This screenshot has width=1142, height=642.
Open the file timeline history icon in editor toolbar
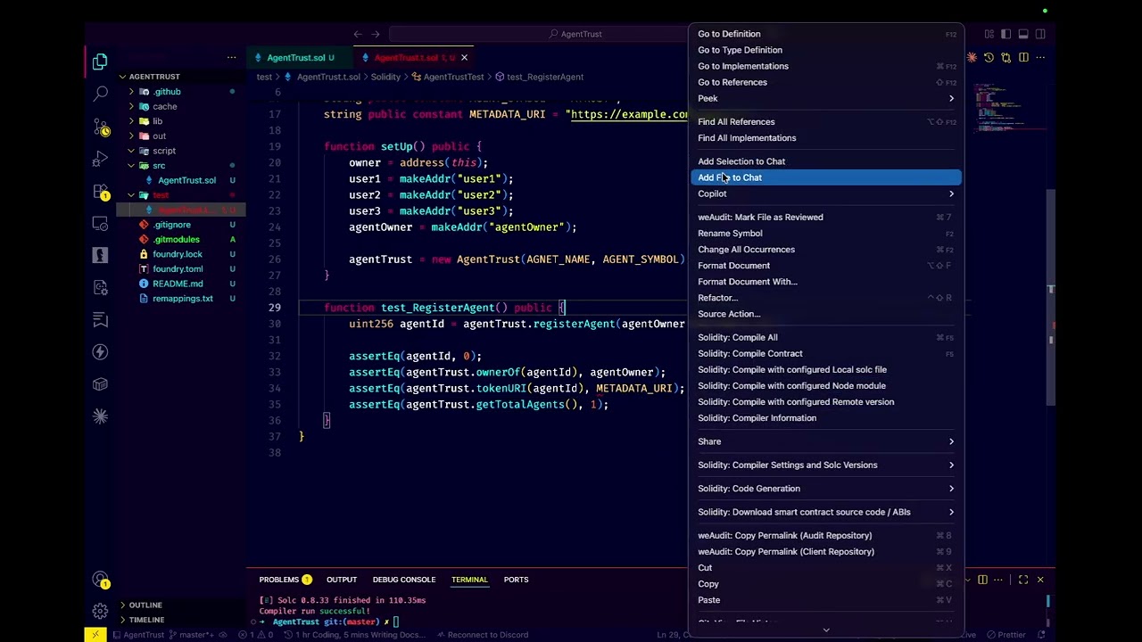(x=989, y=58)
